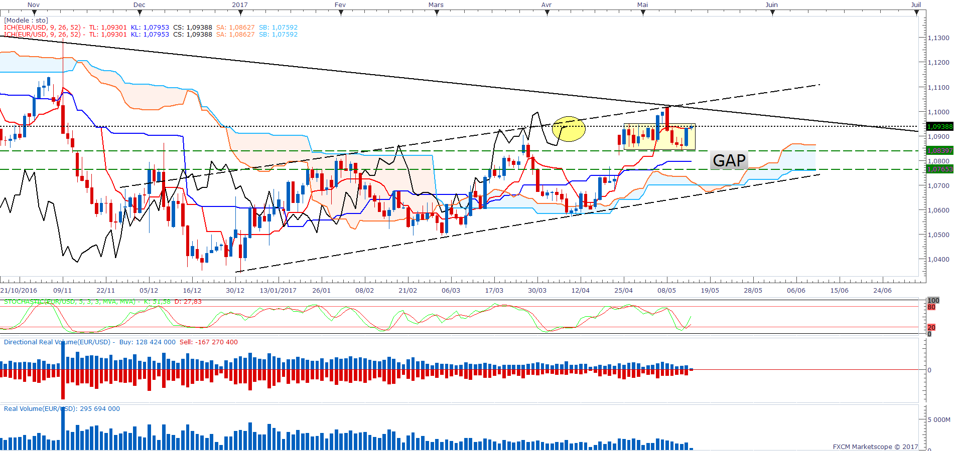
Task: Select the 21/02 date axis label
Action: tap(408, 291)
